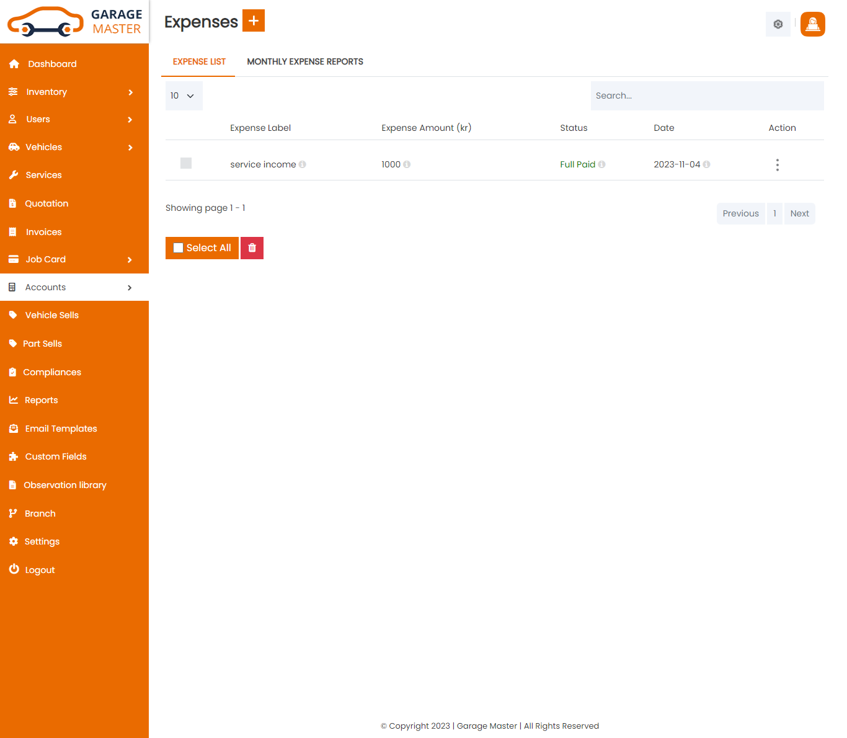847x738 pixels.
Task: Click into the Search input field
Action: point(707,96)
